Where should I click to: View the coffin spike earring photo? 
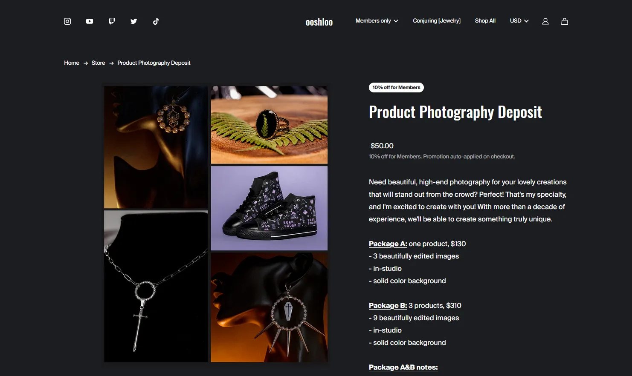point(269,307)
